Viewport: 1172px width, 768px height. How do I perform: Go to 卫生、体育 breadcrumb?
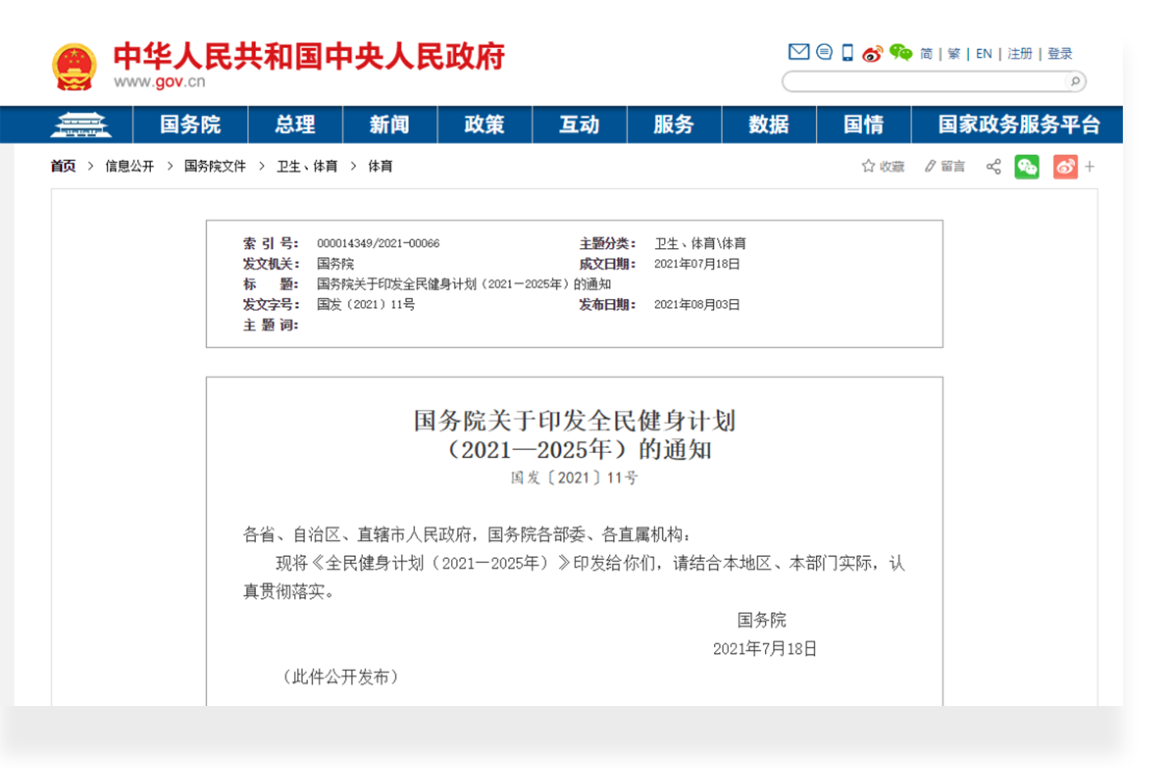click(307, 167)
